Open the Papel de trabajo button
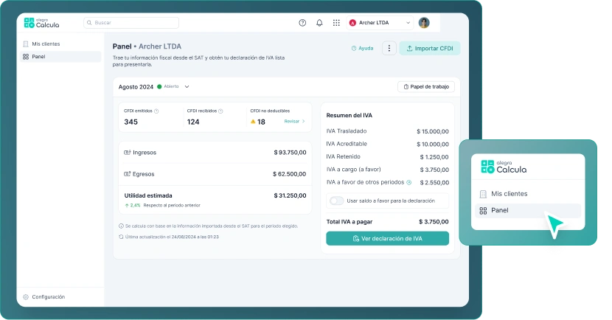This screenshot has height=320, width=612. click(x=426, y=87)
